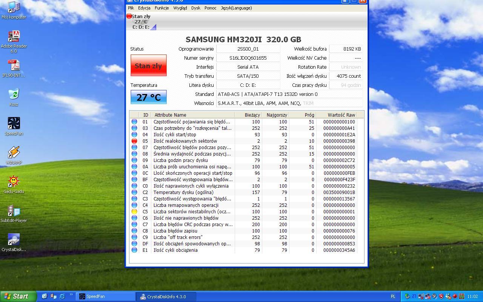Select the Kosz recycle bin icon
Image resolution: width=483 pixels, height=302 pixels.
click(14, 97)
